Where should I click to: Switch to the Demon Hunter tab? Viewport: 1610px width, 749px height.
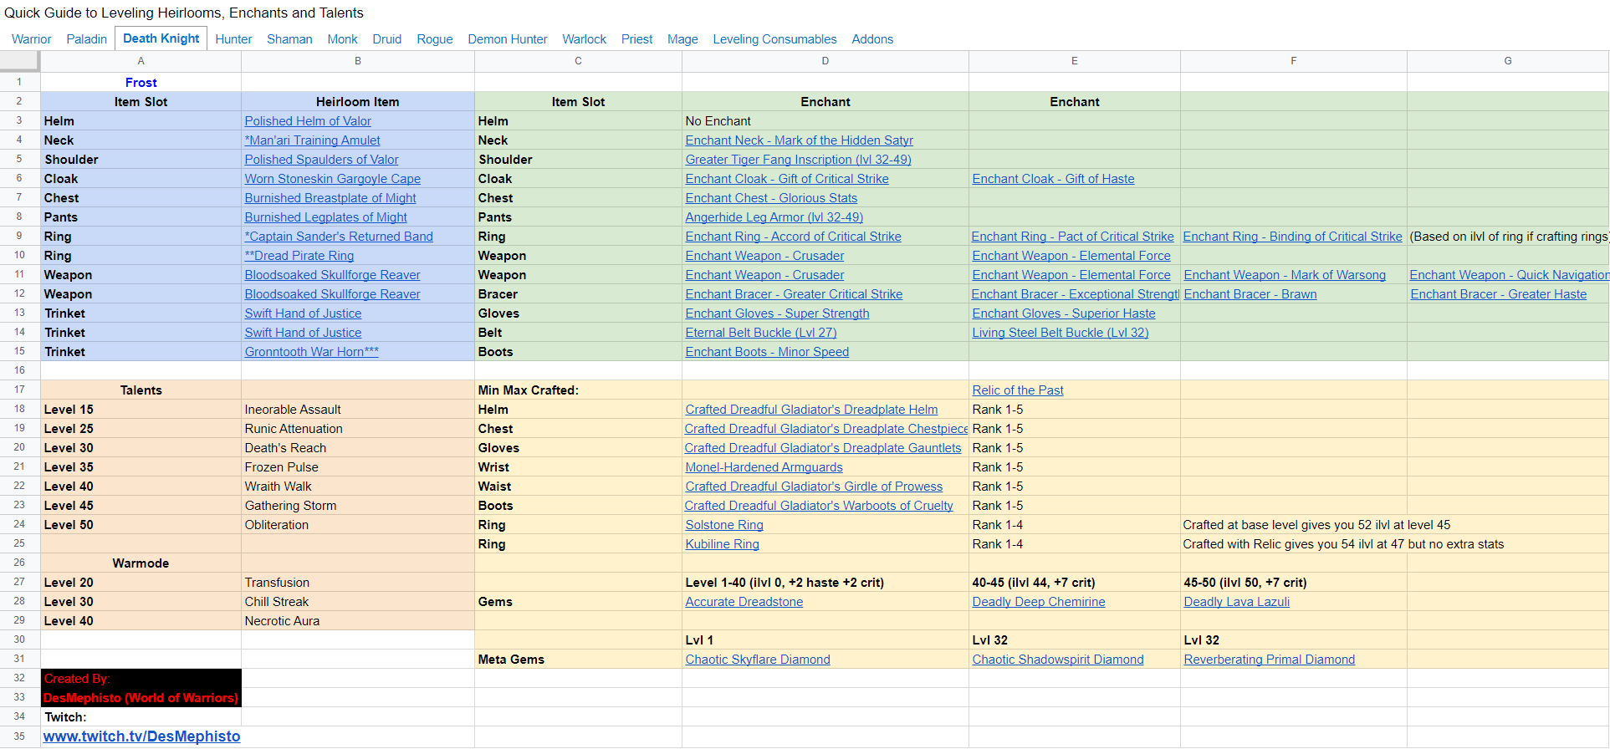[508, 39]
